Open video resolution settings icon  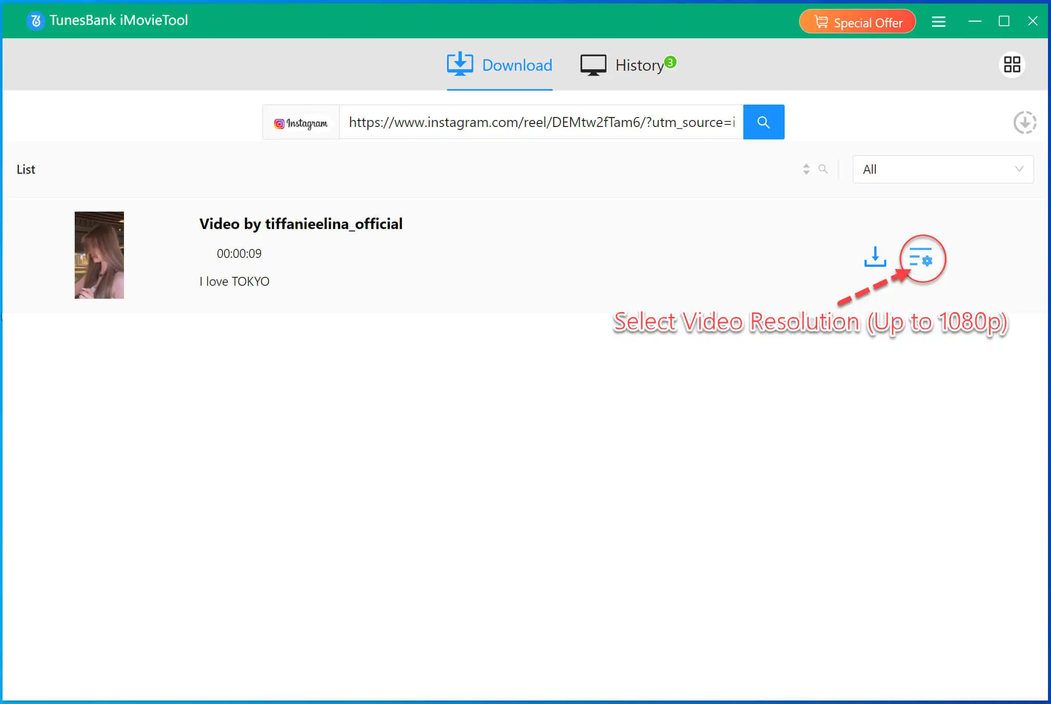coord(921,258)
